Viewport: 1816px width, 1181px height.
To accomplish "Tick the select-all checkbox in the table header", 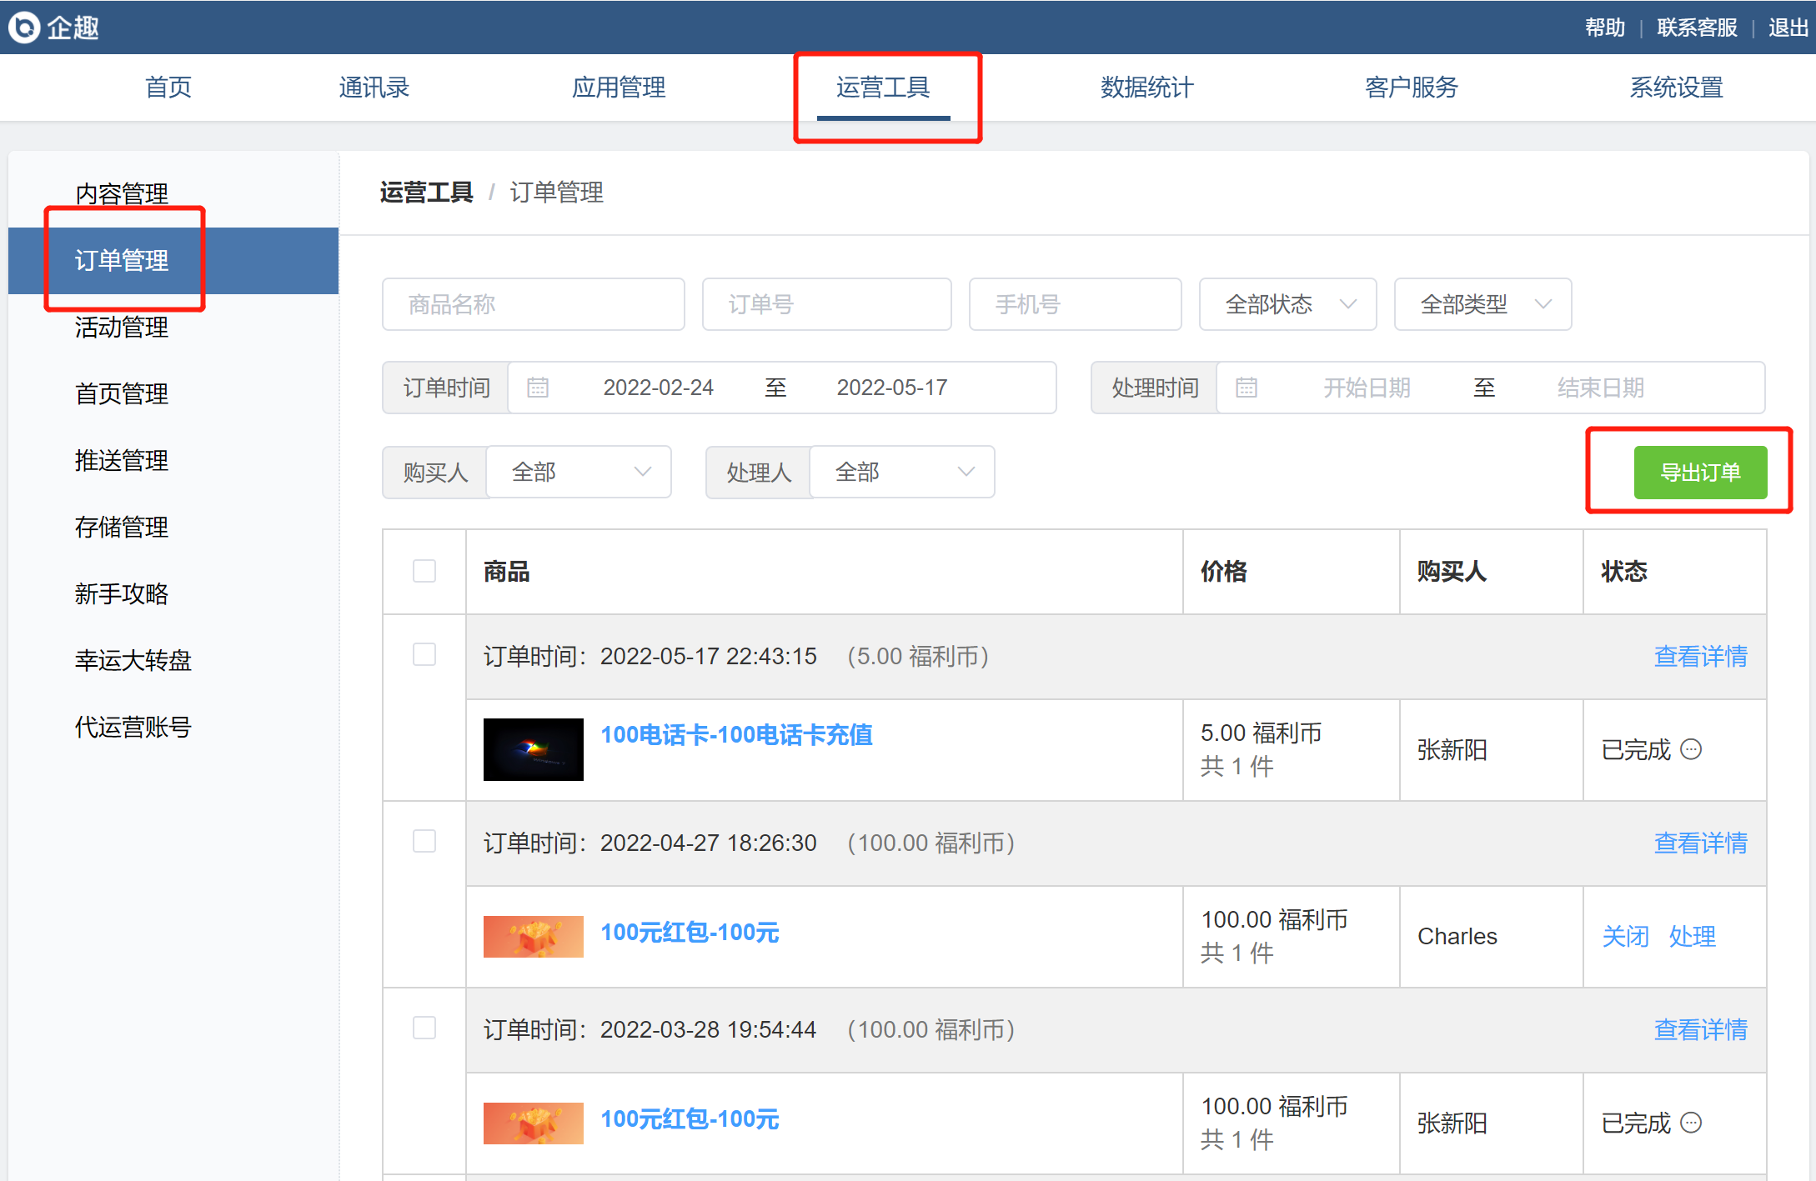I will (424, 571).
